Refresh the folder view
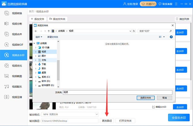 click(x=134, y=31)
